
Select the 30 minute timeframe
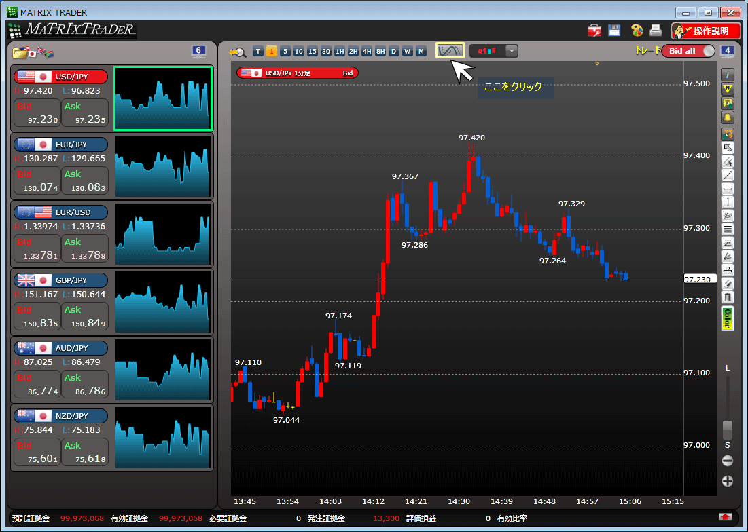(x=326, y=52)
